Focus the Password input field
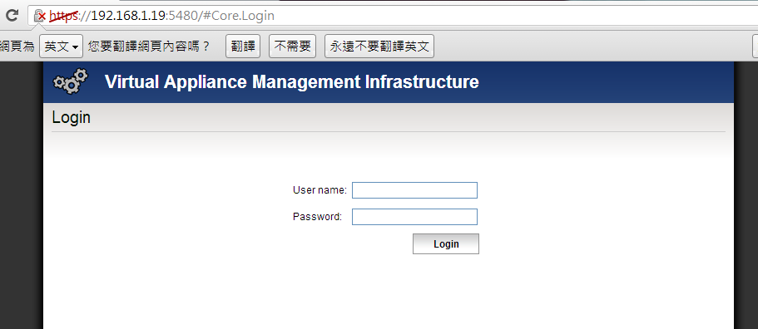 [x=414, y=217]
